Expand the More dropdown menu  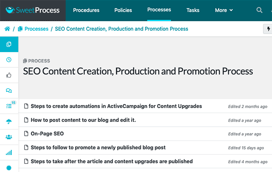[x=224, y=10]
